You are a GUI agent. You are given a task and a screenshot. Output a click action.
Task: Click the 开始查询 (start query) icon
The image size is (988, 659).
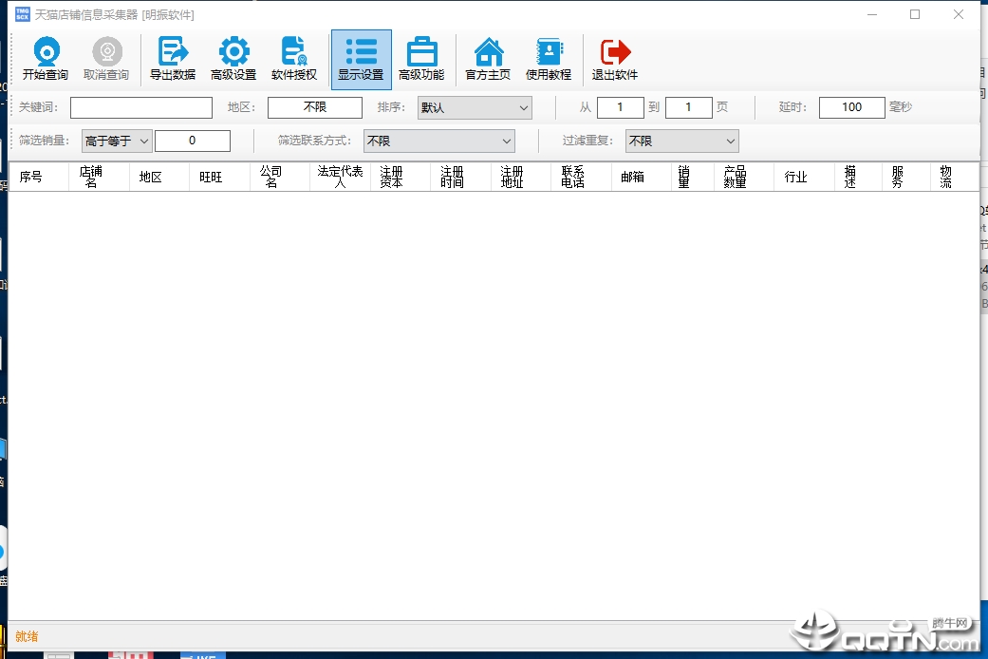[46, 59]
